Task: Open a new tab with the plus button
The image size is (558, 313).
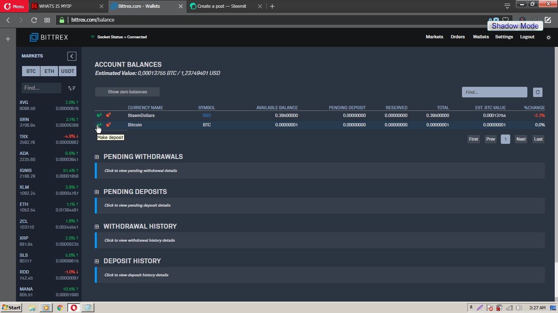Action: click(x=272, y=6)
